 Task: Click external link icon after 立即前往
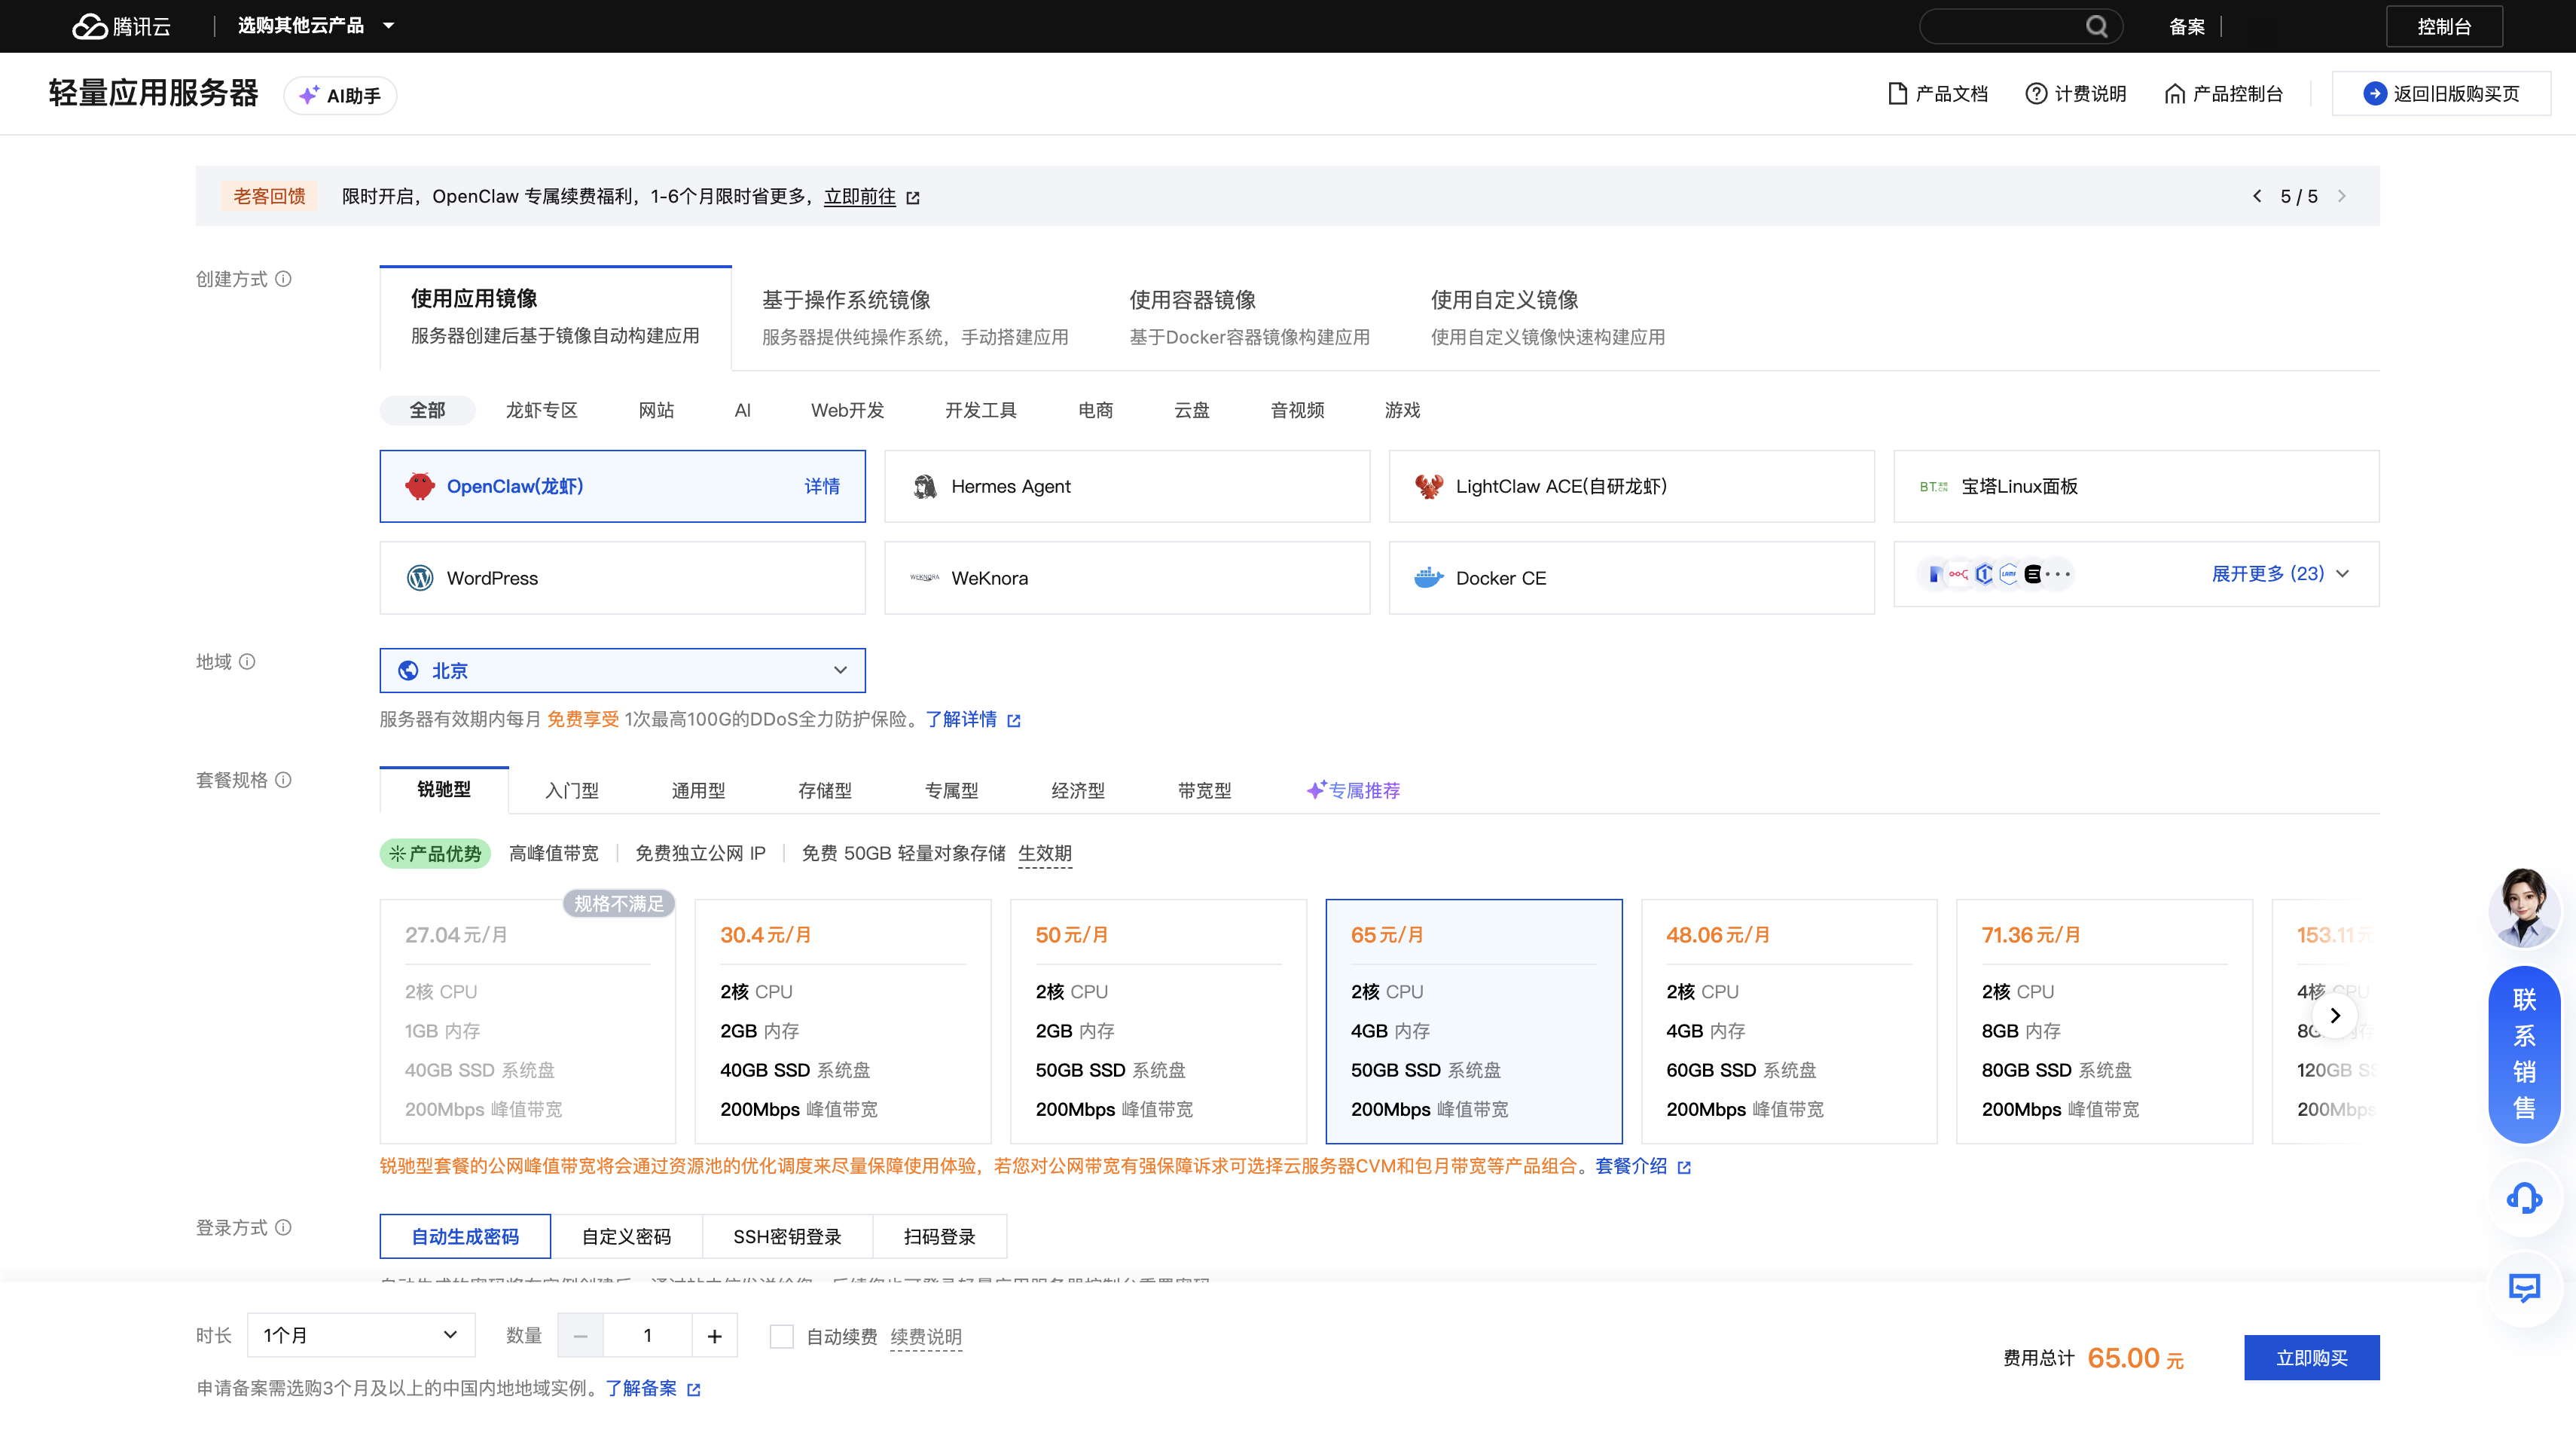click(913, 198)
